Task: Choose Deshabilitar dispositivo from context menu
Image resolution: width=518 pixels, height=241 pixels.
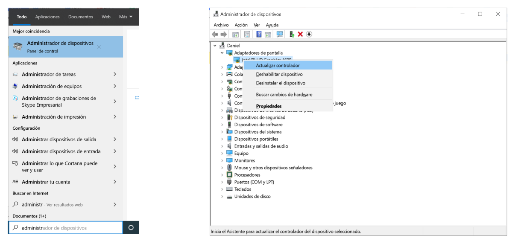Action: (287, 74)
